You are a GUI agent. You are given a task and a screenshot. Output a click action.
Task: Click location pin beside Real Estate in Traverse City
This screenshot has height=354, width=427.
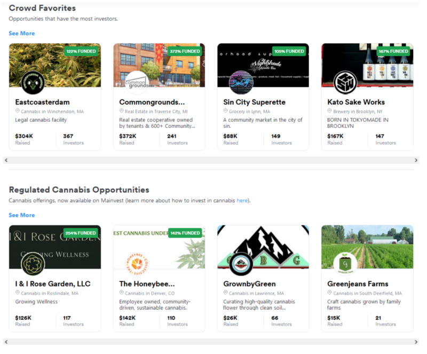pos(122,111)
